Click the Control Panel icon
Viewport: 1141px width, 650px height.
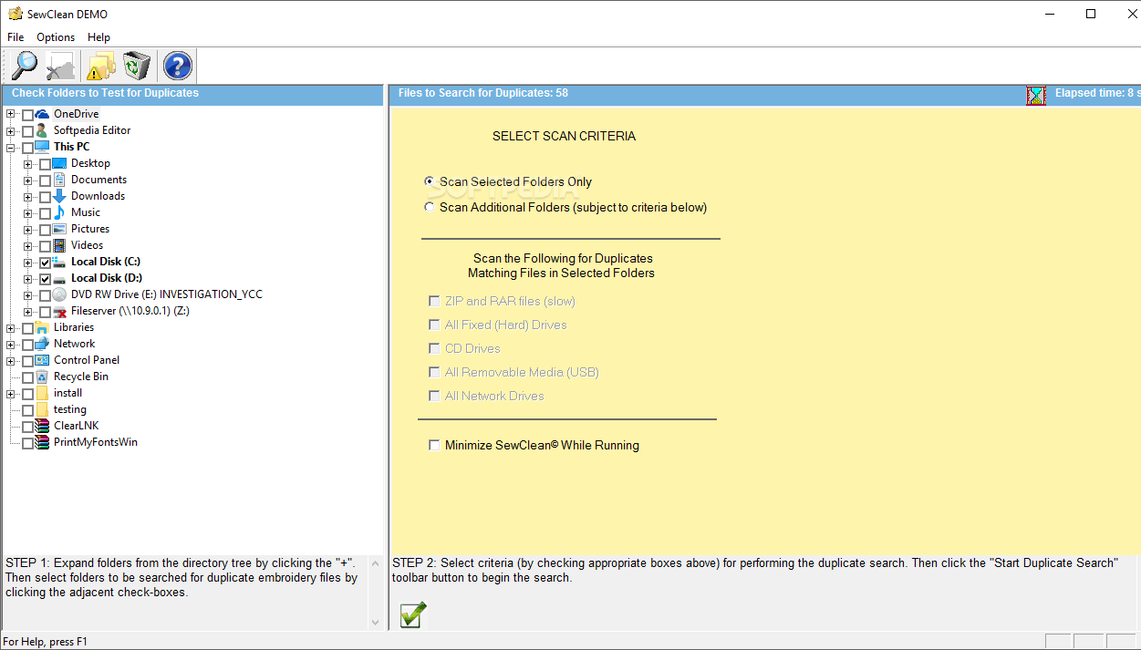pos(42,360)
